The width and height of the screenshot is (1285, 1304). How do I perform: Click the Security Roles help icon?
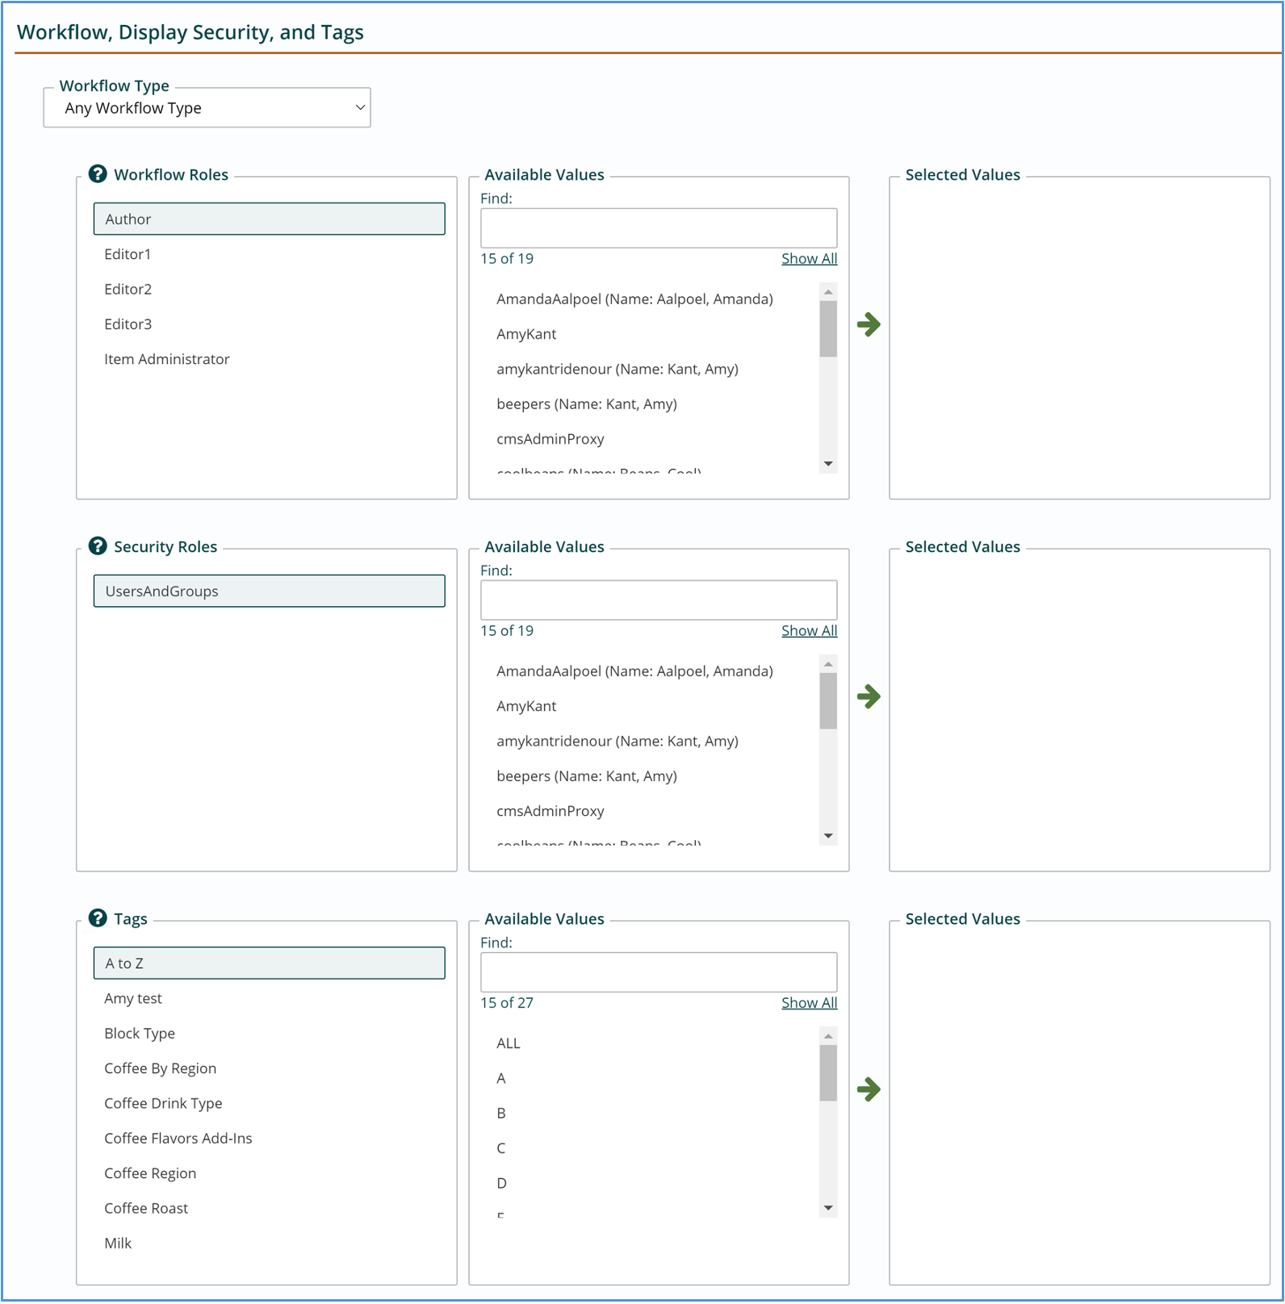pyautogui.click(x=98, y=546)
